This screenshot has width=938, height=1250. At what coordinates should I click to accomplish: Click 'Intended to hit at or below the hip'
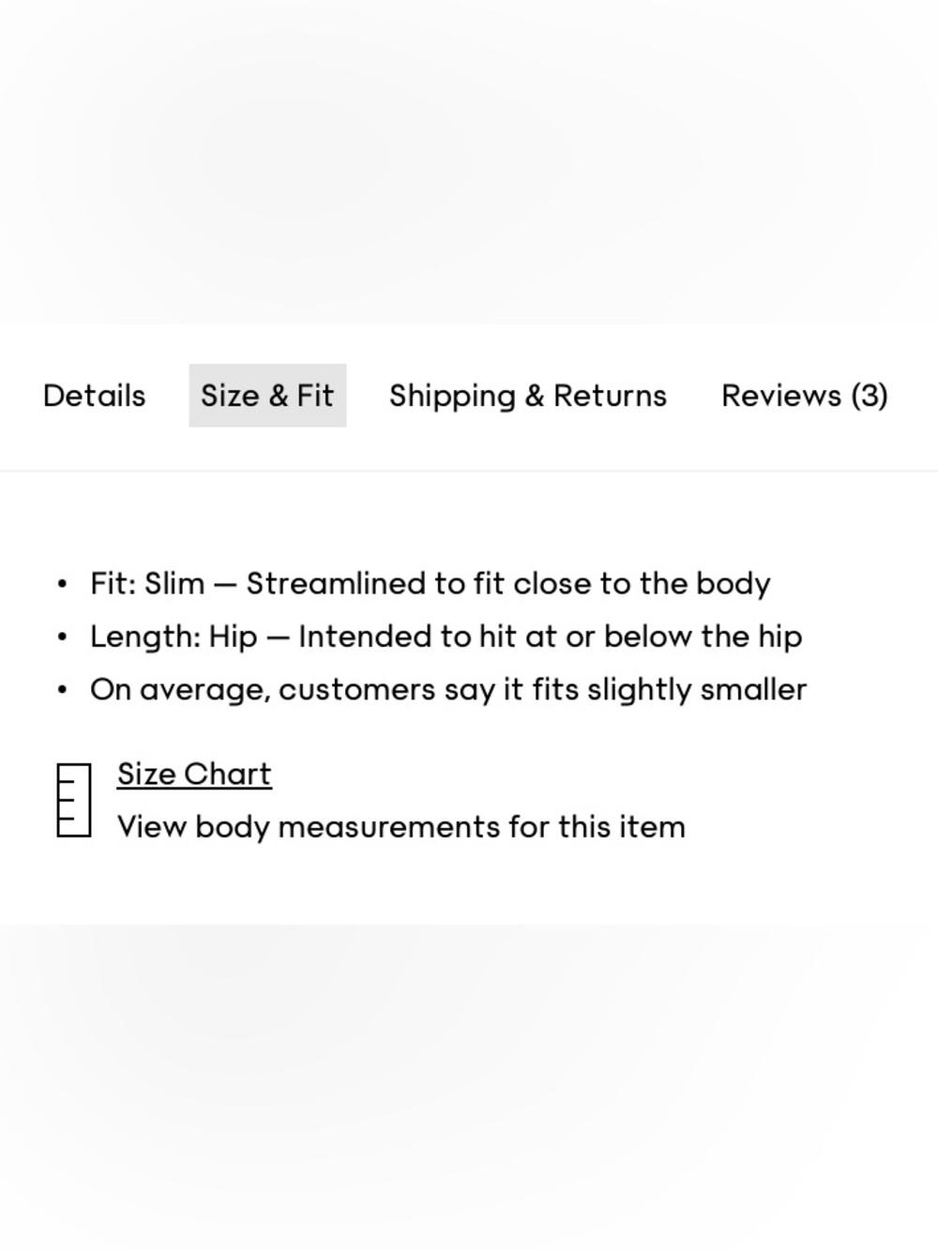coord(551,637)
